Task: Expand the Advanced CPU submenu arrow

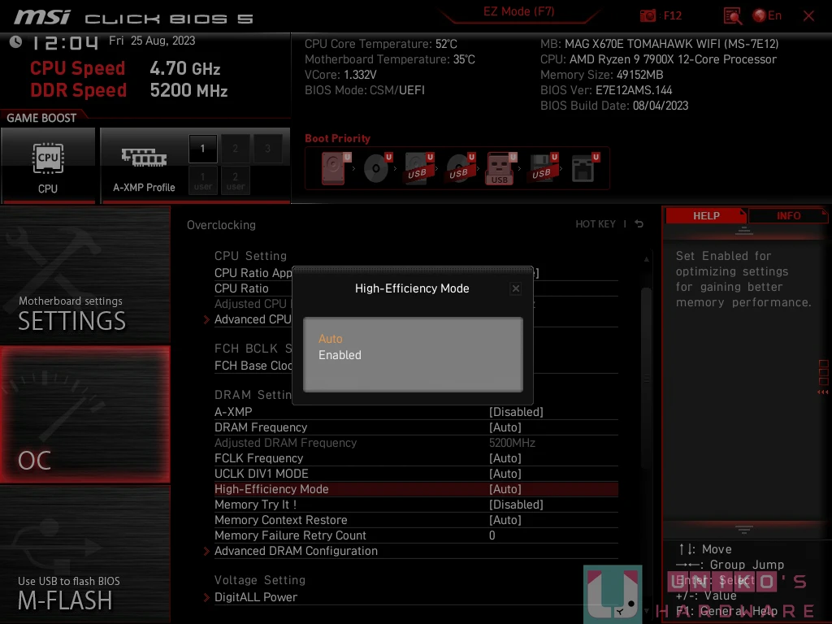Action: pos(207,319)
